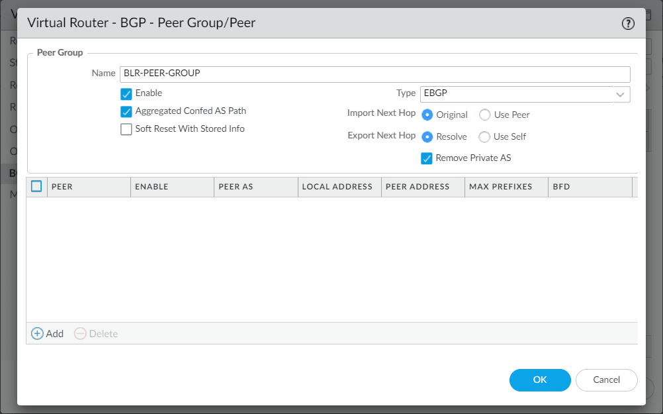Cancel the Peer Group dialog
Screen dimensions: 663x414
[x=606, y=380]
